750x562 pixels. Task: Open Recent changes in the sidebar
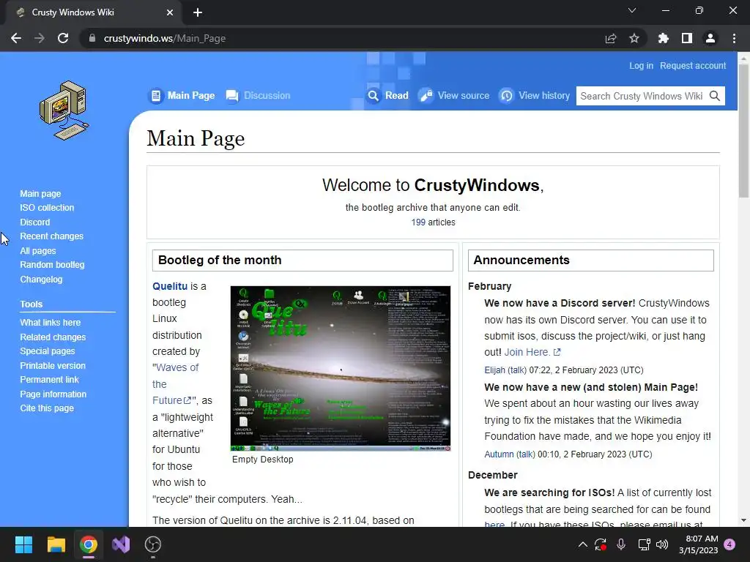click(x=52, y=236)
